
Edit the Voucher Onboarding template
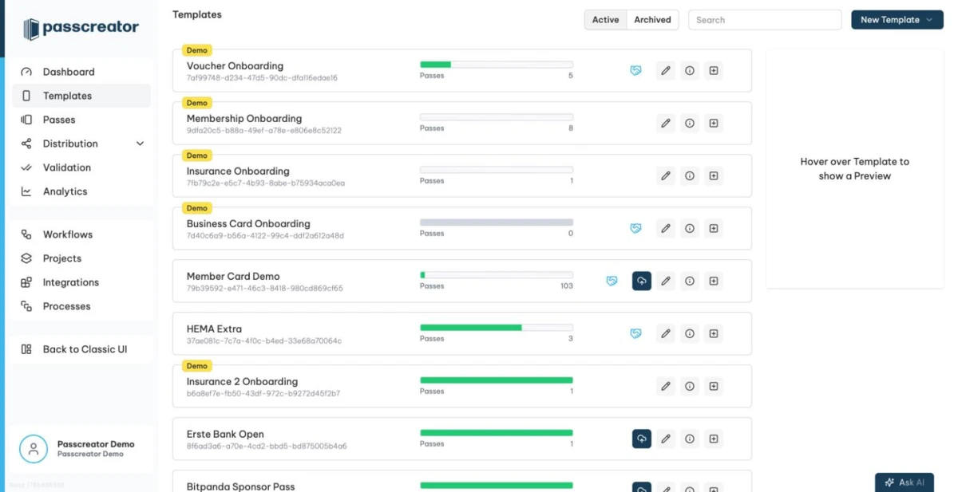(666, 70)
